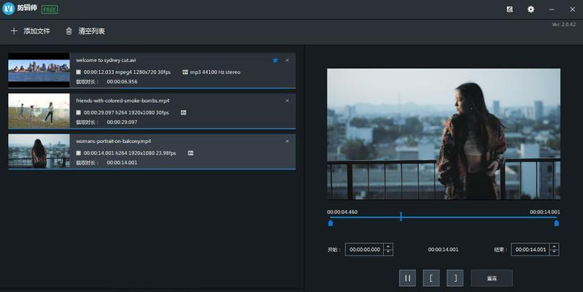Screen dimensions: 583x292
Task: Click the 00:00:12.033 mpeg4 1280x720 30fps info
Action: [127, 72]
